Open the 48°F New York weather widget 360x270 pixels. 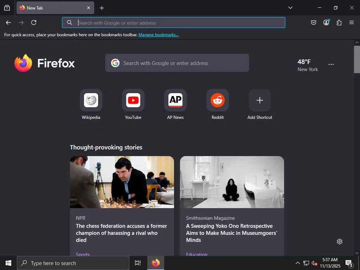coord(308,65)
